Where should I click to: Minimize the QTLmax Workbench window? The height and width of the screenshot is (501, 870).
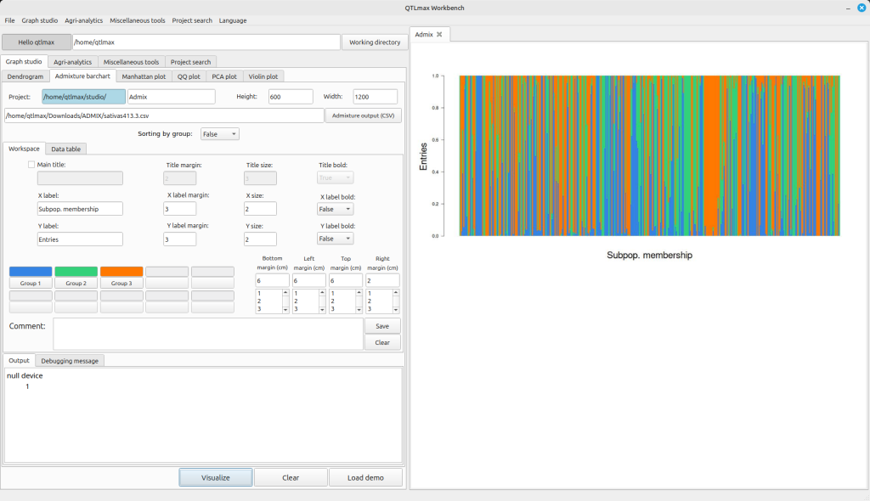(847, 8)
